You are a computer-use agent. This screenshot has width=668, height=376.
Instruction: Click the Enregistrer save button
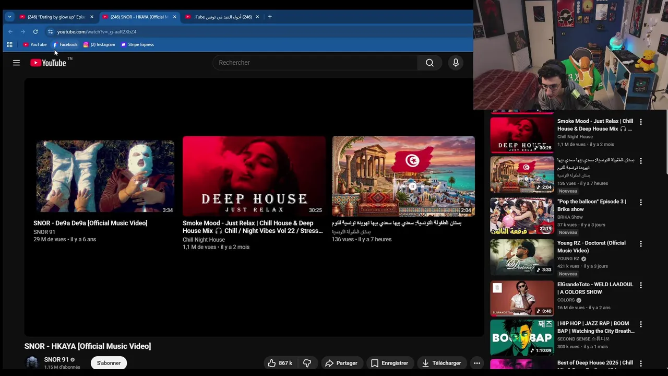click(x=389, y=363)
